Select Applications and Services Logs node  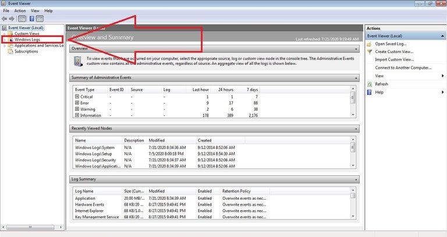click(39, 45)
